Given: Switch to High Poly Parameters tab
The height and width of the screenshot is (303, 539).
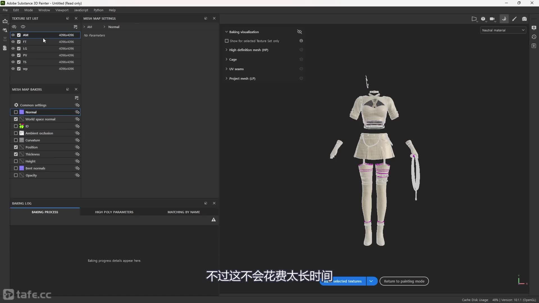Looking at the screenshot, I should (114, 212).
